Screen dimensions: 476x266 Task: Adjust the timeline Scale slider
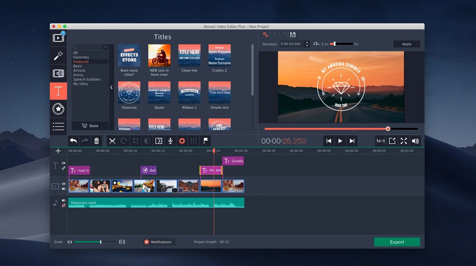pos(95,242)
